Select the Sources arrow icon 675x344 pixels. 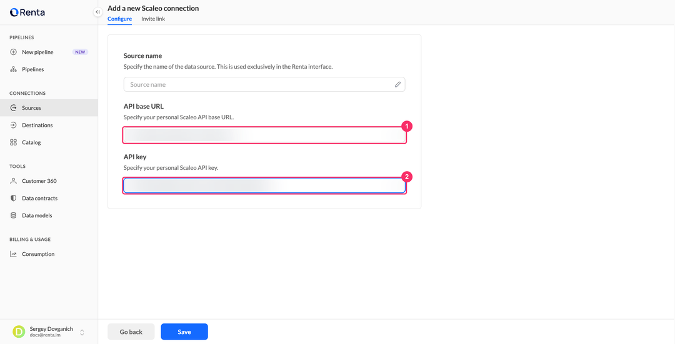point(13,108)
